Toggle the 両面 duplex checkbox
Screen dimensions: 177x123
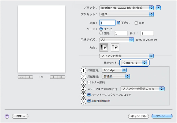click(136, 23)
